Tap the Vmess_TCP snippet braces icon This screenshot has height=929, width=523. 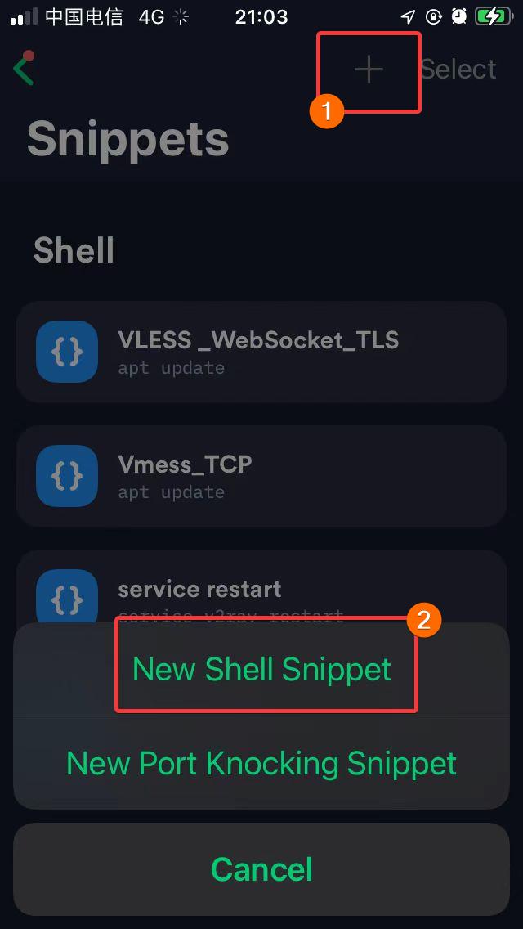pyautogui.click(x=66, y=476)
